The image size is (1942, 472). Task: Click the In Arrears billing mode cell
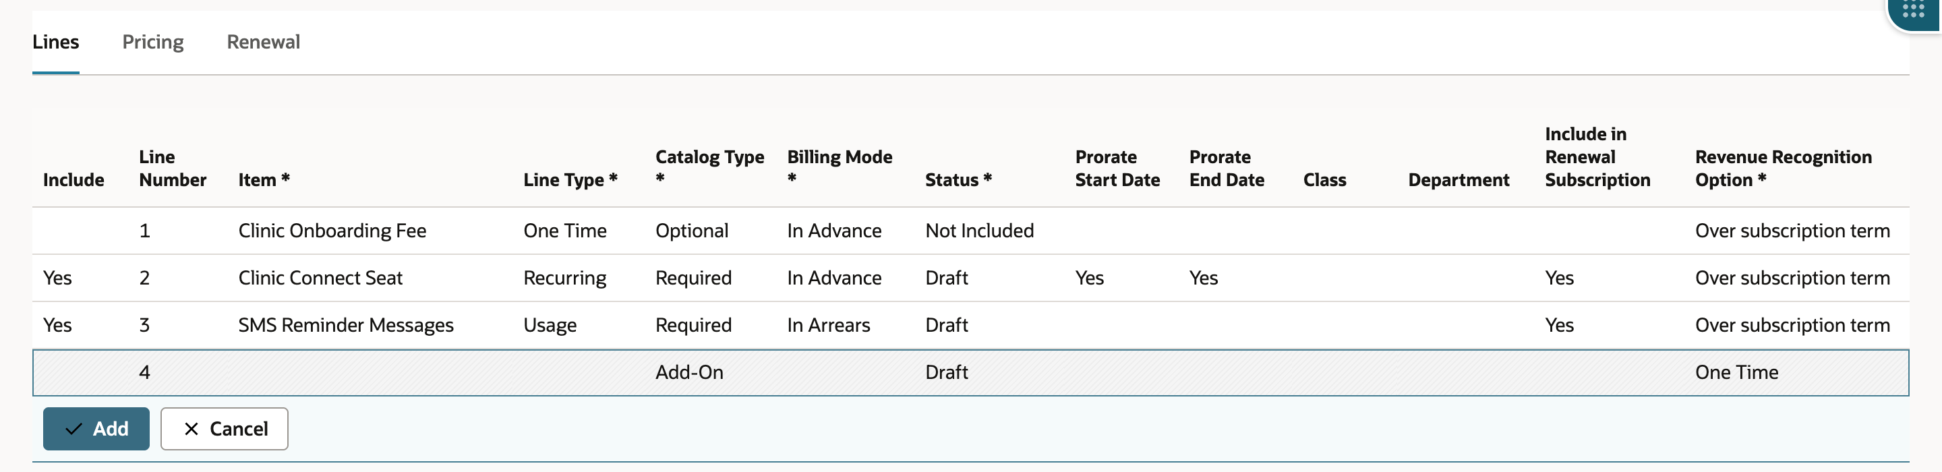point(828,325)
